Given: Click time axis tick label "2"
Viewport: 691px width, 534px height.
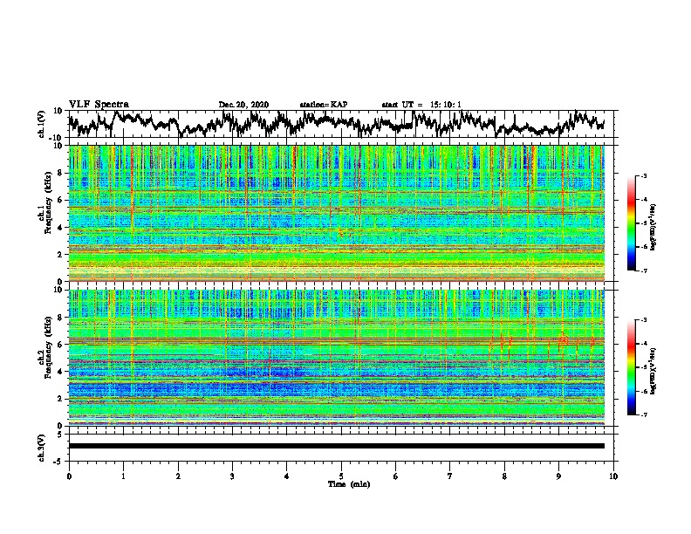Looking at the screenshot, I should [178, 476].
